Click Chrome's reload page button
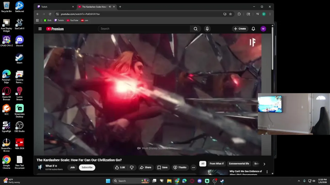330x185 pixels. tap(50, 14)
